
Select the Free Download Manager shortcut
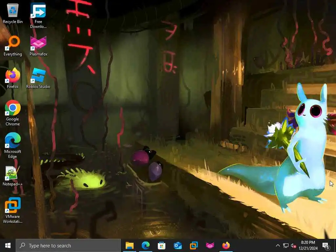click(x=38, y=16)
